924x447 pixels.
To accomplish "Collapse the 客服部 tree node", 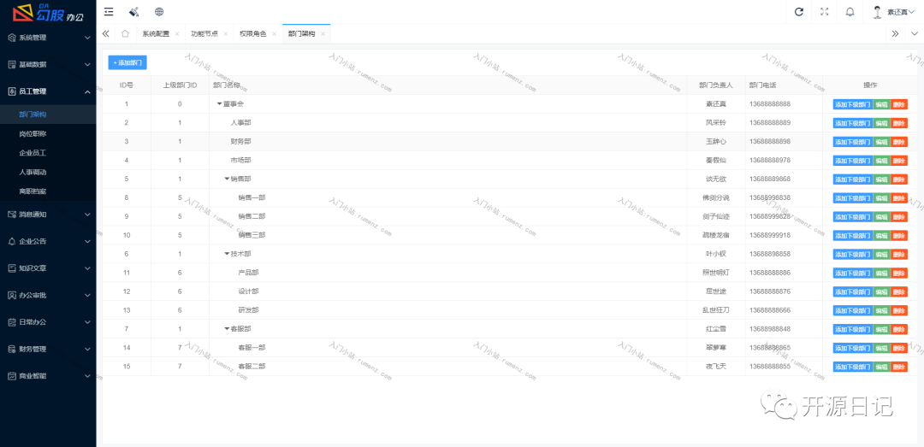I will tap(227, 328).
